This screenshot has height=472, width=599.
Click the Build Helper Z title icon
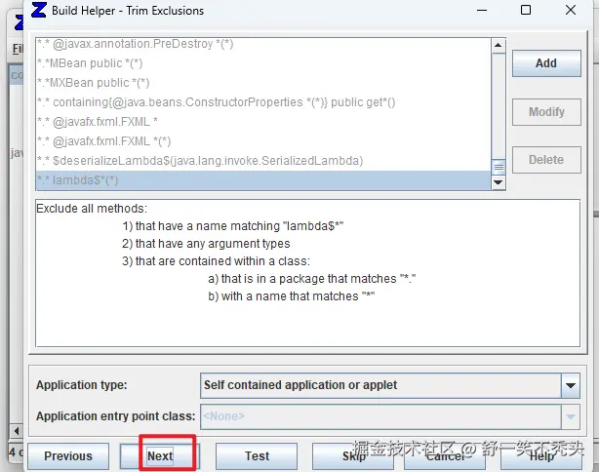click(39, 11)
